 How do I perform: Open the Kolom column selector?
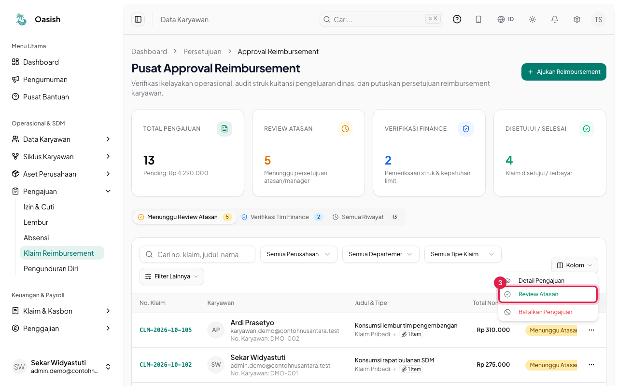point(575,265)
